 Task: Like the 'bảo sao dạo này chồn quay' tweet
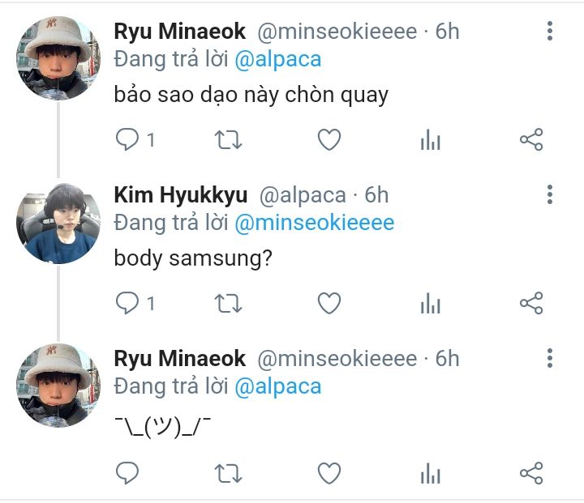pyautogui.click(x=328, y=140)
